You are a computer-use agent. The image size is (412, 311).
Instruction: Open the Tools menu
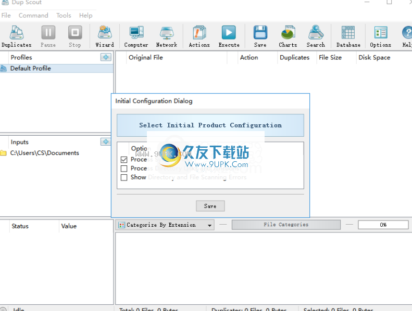(64, 16)
